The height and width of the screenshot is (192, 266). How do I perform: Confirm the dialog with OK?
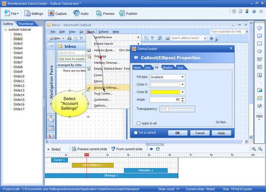click(178, 133)
